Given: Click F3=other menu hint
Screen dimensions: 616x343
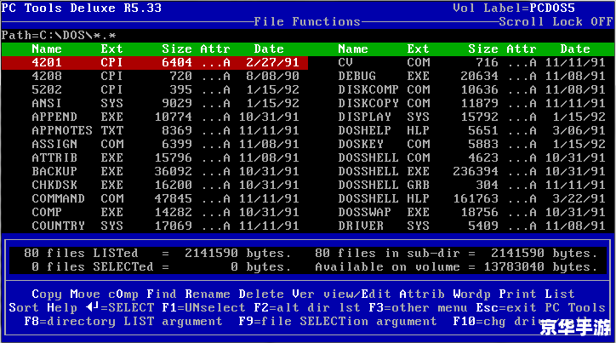Looking at the screenshot, I should click(419, 307).
